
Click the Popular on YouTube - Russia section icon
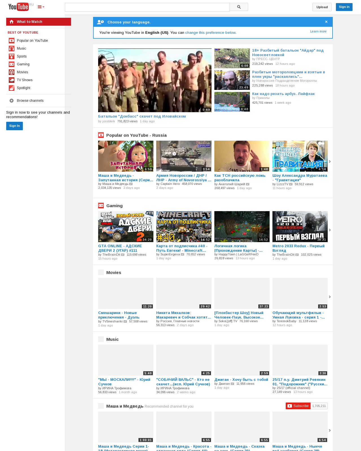coord(101,135)
